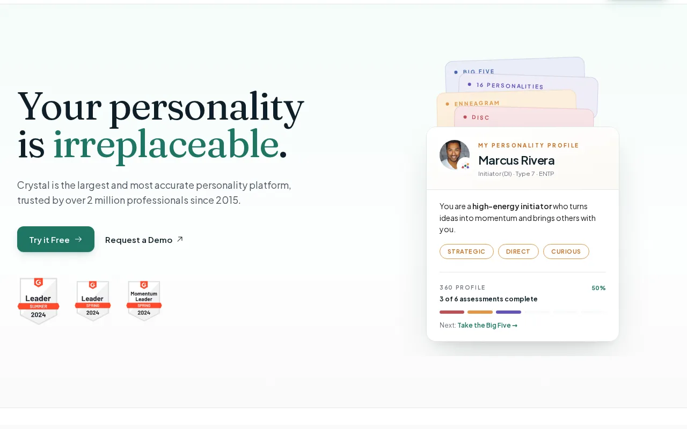The image size is (687, 429).
Task: Follow the Take the Big Five link
Action: [x=487, y=325]
